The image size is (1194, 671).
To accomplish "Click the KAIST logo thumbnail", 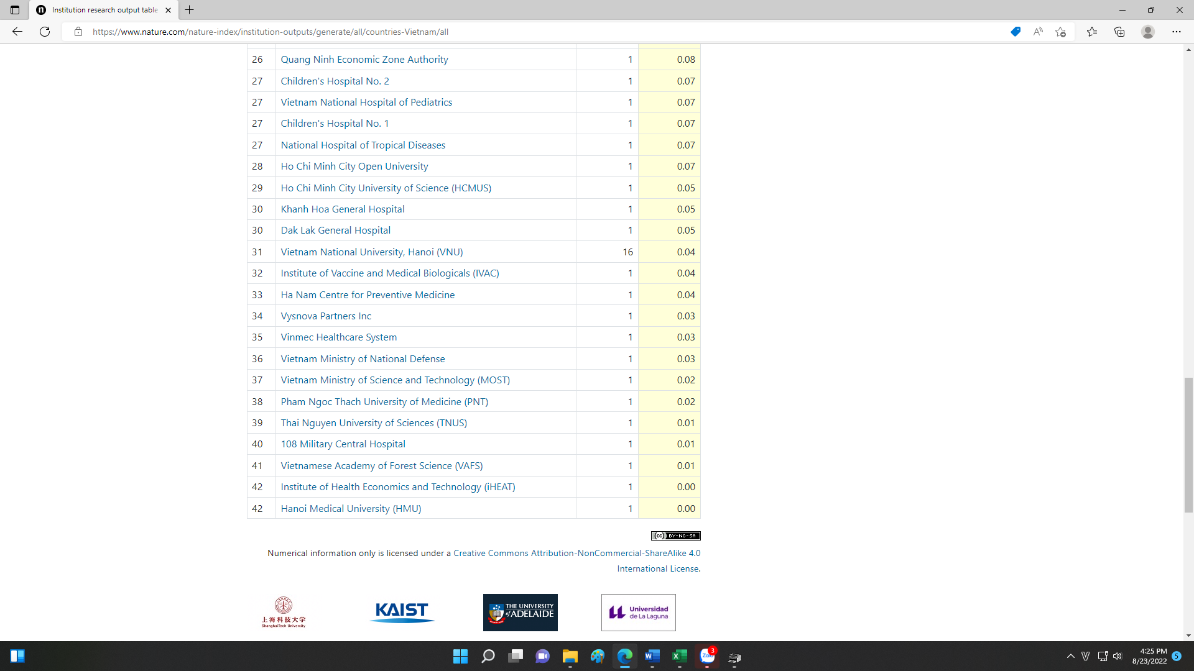I will click(x=402, y=612).
